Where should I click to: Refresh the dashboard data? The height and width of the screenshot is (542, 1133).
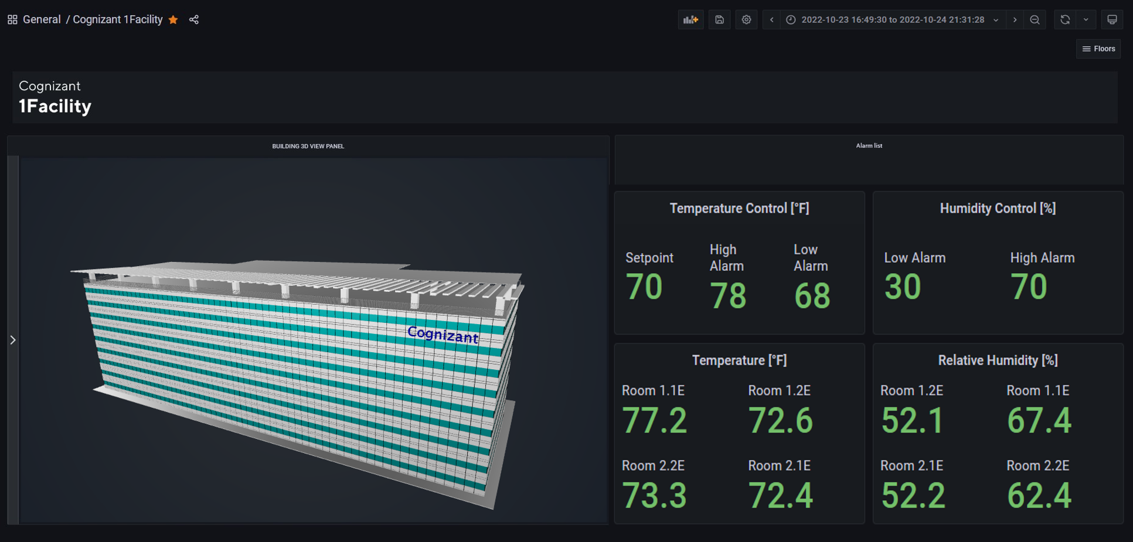[1064, 19]
